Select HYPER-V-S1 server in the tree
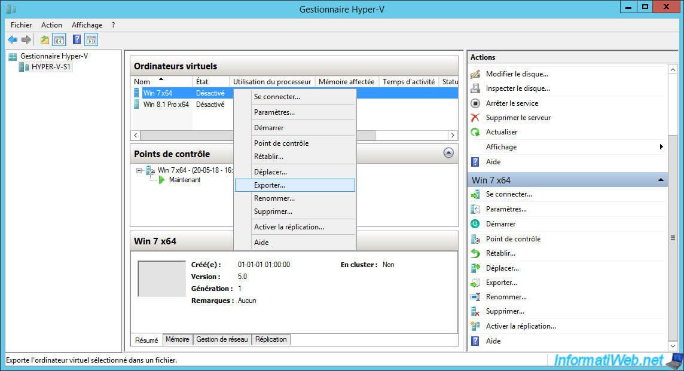 (x=51, y=67)
